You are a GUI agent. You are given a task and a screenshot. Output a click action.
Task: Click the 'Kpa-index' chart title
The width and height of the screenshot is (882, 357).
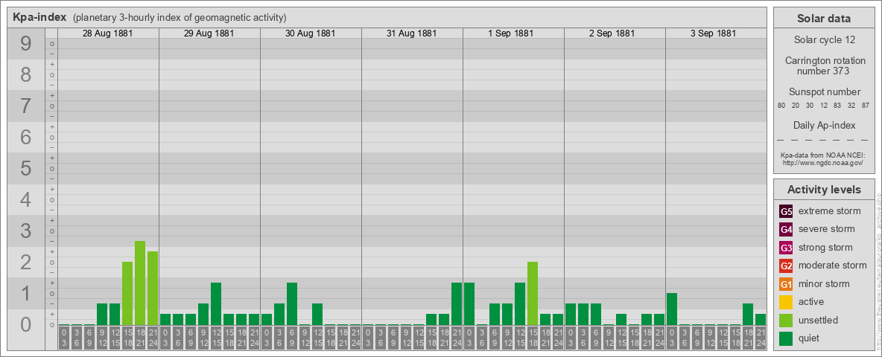(x=40, y=17)
